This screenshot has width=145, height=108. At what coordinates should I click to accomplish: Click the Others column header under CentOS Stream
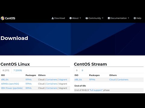[113, 75]
